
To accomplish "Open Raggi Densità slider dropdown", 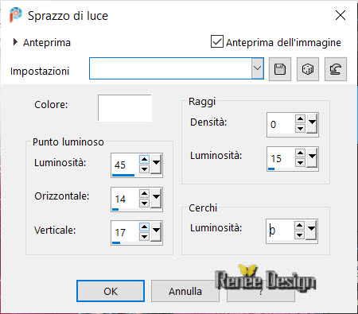I will [x=312, y=124].
